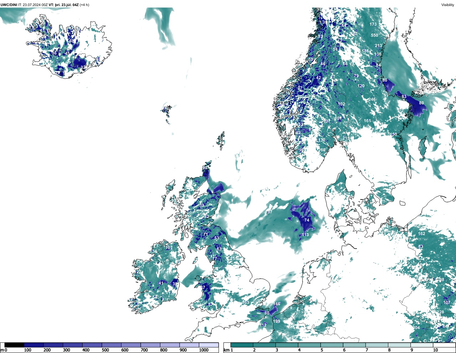Click the 'km' unit label of the right legend

(x=227, y=350)
